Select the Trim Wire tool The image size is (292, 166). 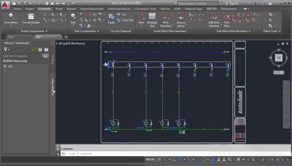(227, 20)
